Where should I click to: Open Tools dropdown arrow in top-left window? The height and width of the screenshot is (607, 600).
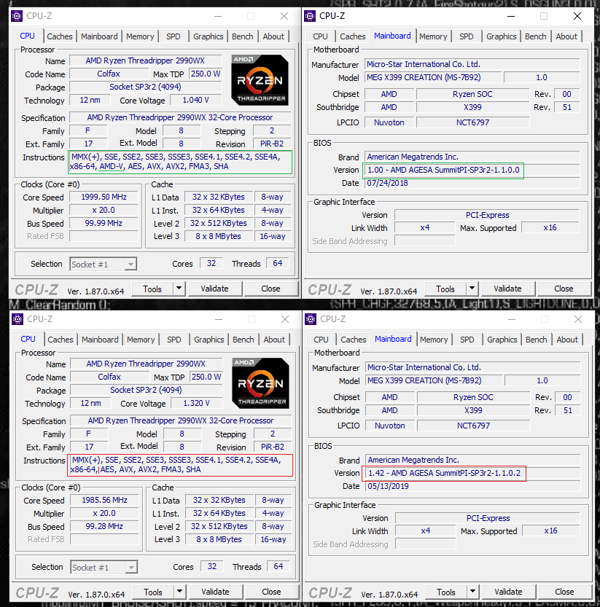(x=179, y=289)
